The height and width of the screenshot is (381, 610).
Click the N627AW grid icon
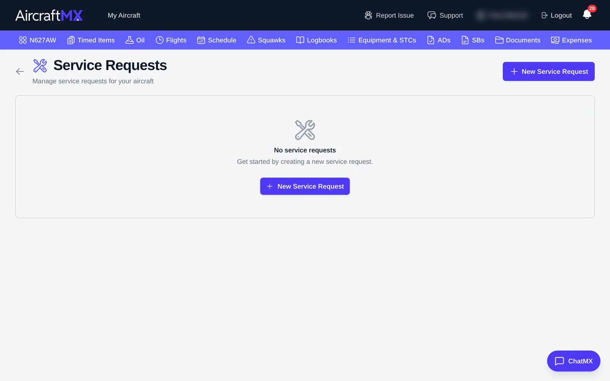coord(23,40)
